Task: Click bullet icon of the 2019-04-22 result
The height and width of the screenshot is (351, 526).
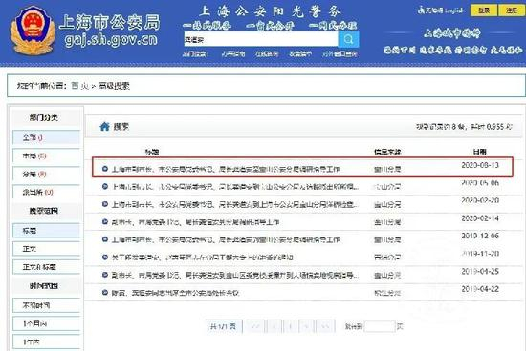Action: (x=104, y=293)
